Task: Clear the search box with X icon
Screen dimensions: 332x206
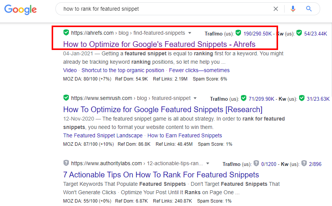Action: click(x=276, y=9)
